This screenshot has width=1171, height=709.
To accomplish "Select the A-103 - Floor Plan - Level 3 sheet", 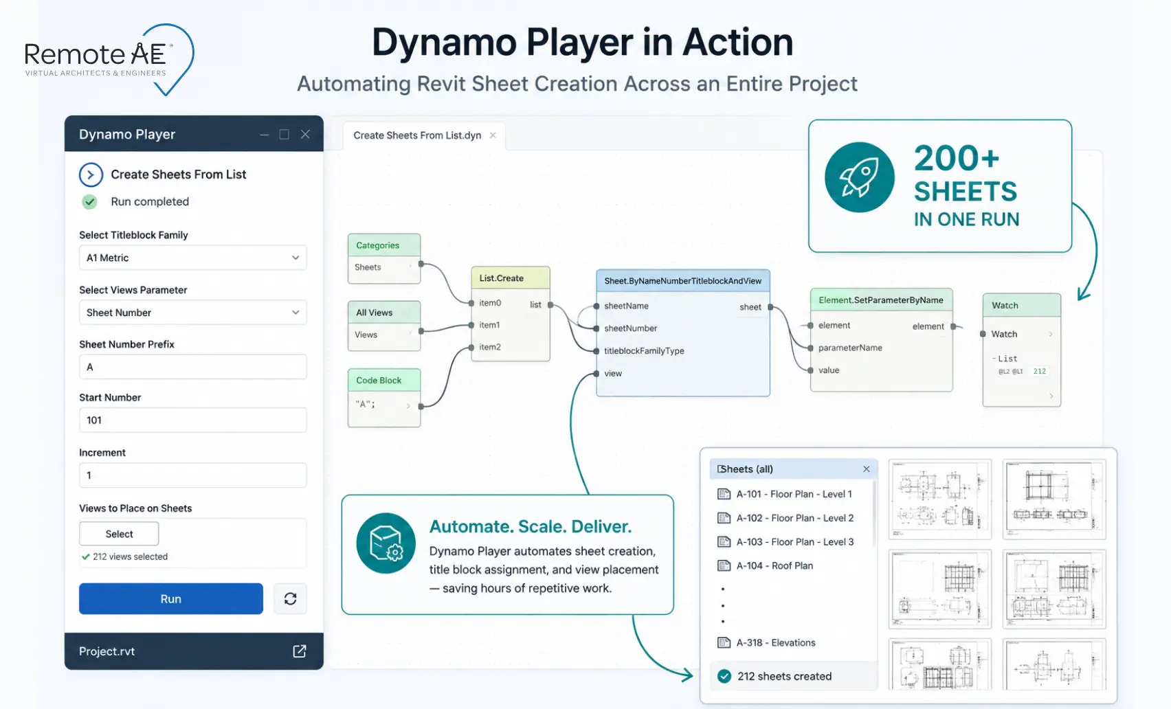I will 793,542.
